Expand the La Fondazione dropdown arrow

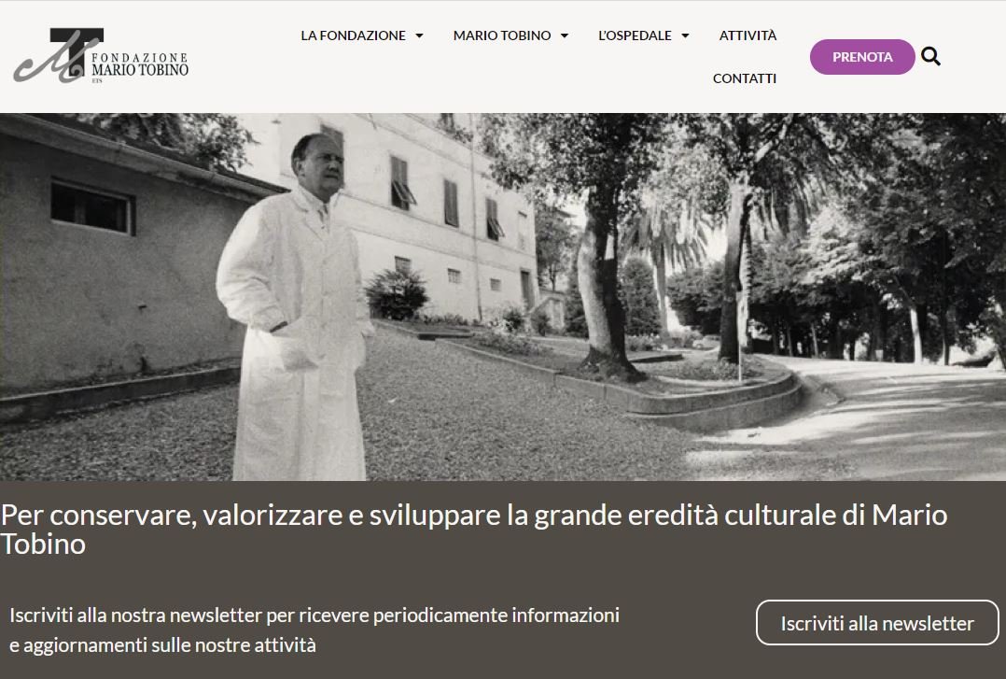pos(419,36)
